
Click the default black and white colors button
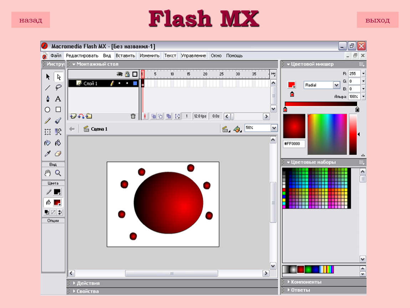pyautogui.click(x=47, y=212)
